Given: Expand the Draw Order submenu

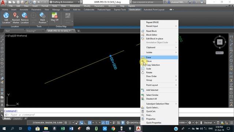Looking at the screenshot, I should coord(159,76).
